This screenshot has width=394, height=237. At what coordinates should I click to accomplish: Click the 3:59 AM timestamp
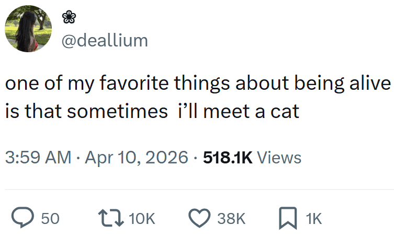pos(37,157)
